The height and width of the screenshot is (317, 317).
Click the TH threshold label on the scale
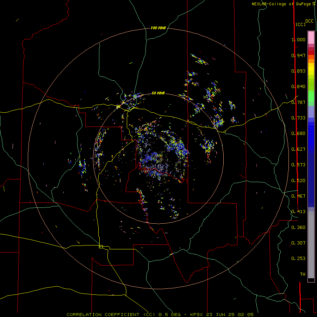(x=303, y=274)
